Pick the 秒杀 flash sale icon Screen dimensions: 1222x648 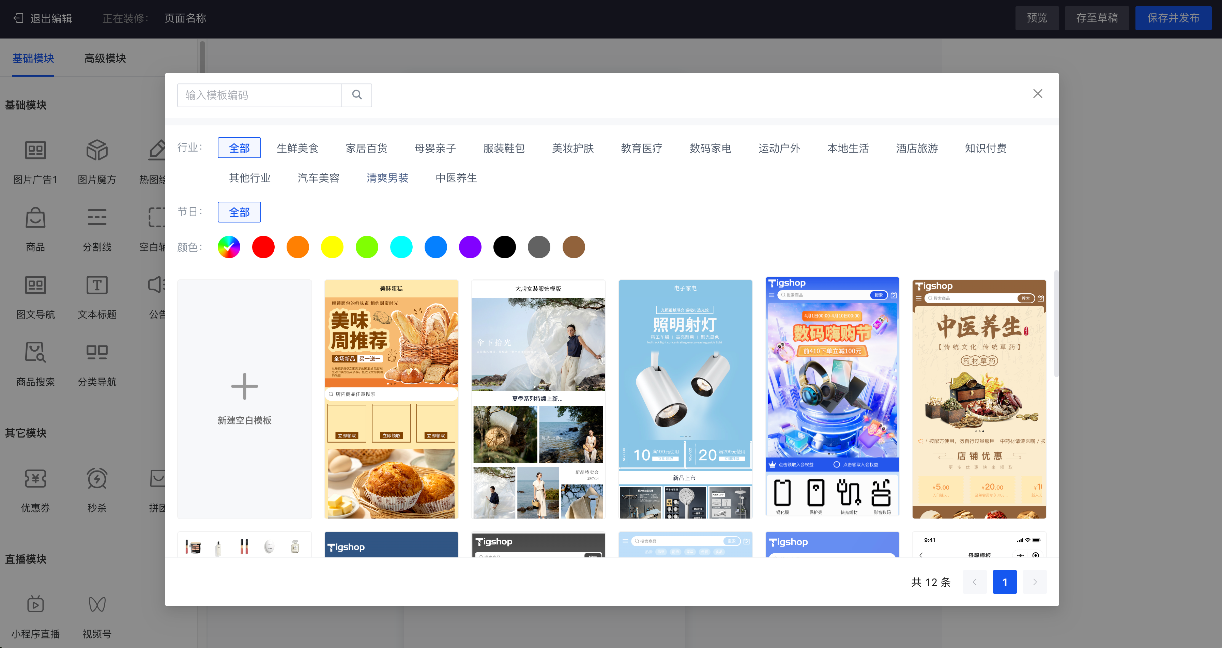point(97,479)
